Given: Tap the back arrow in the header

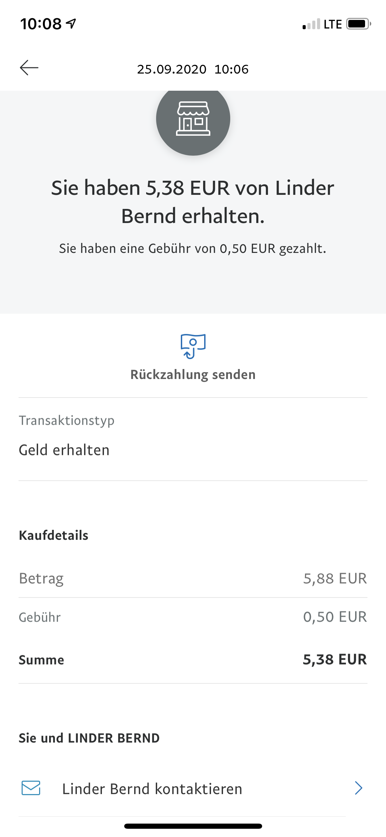Looking at the screenshot, I should pos(29,68).
